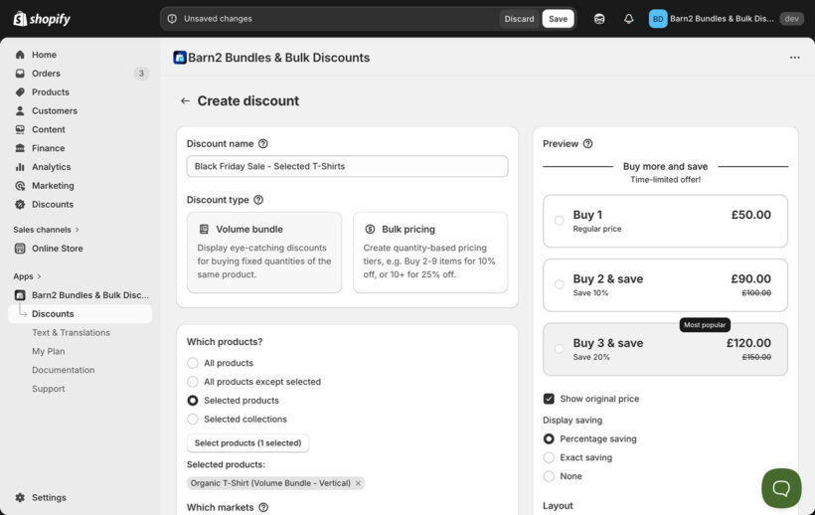Save the discount changes

tap(558, 19)
